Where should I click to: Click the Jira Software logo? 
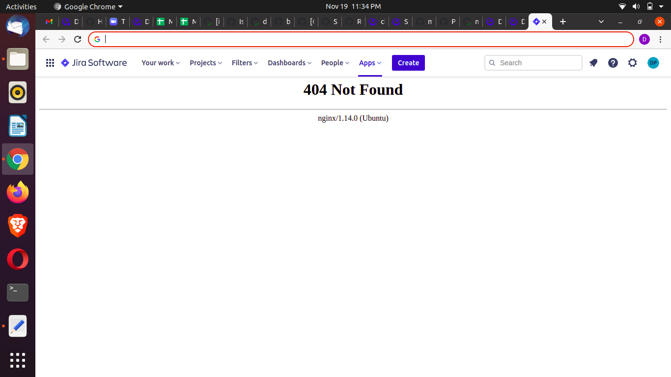point(94,63)
